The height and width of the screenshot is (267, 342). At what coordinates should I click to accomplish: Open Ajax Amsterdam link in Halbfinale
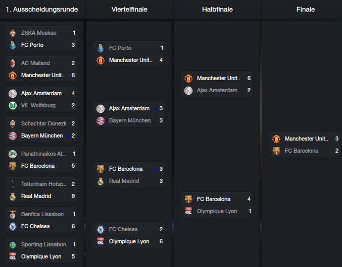[217, 91]
